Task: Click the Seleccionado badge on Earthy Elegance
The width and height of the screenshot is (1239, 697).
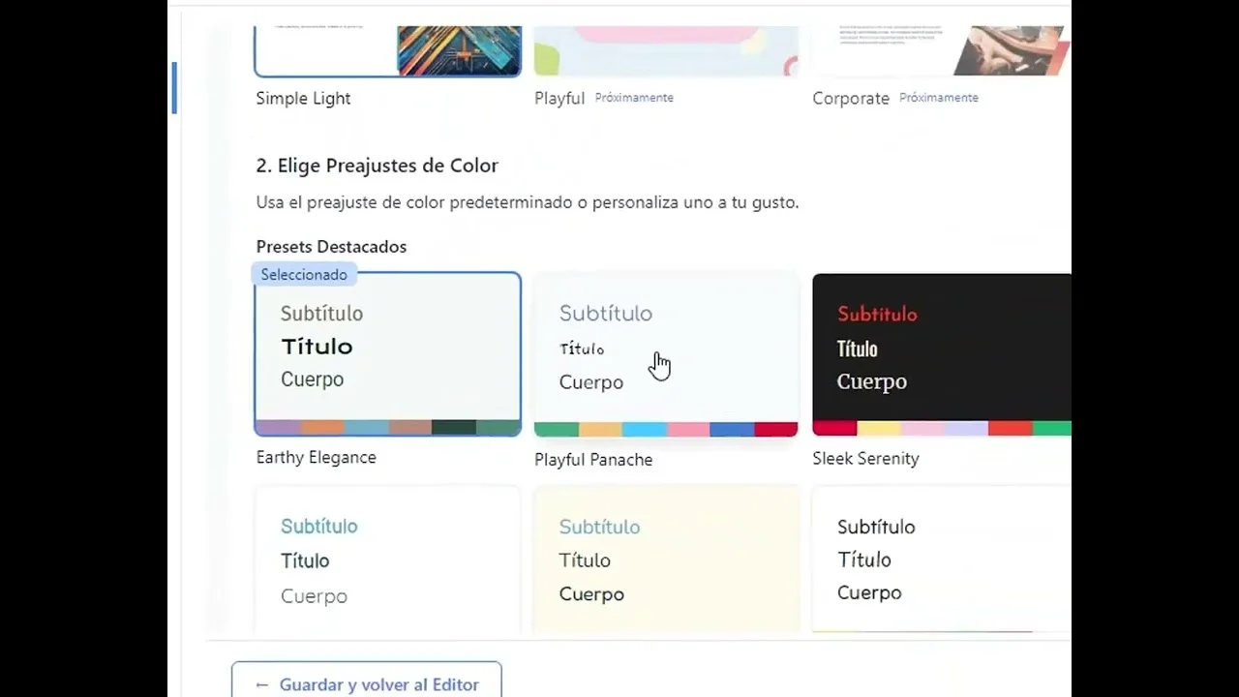Action: (304, 275)
